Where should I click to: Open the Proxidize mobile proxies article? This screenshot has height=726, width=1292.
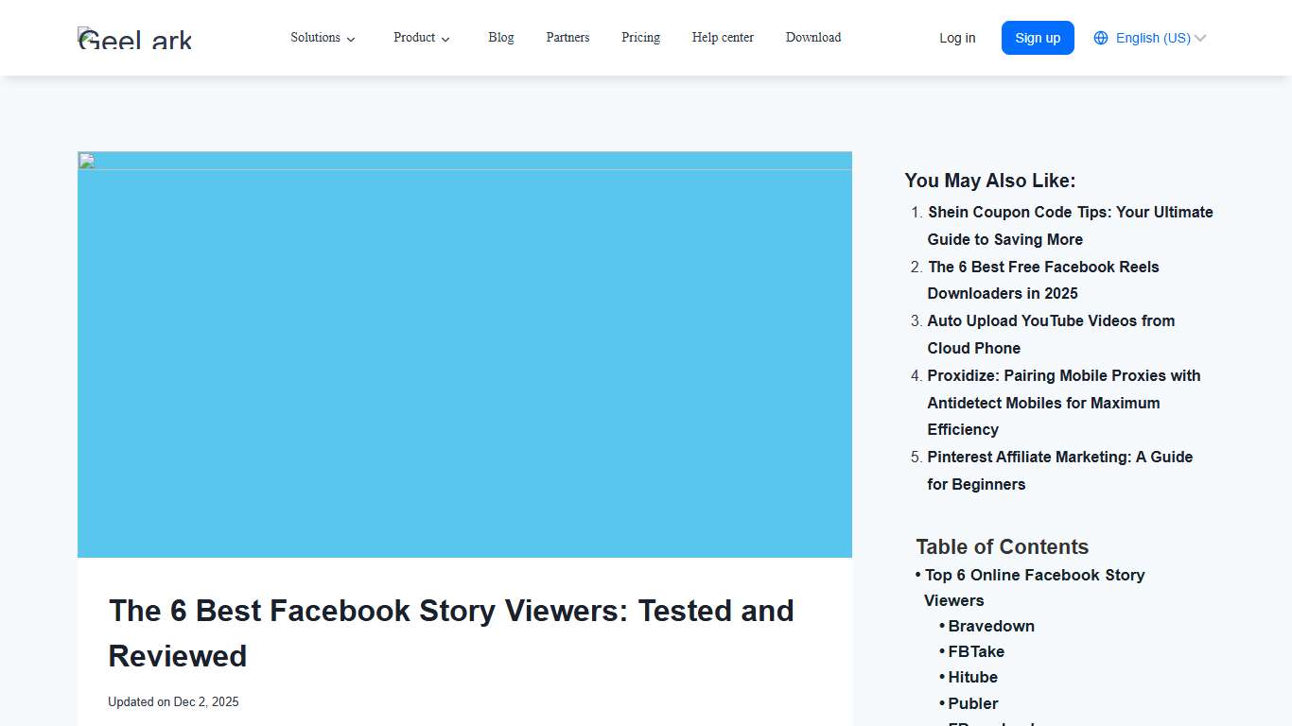pos(1063,403)
